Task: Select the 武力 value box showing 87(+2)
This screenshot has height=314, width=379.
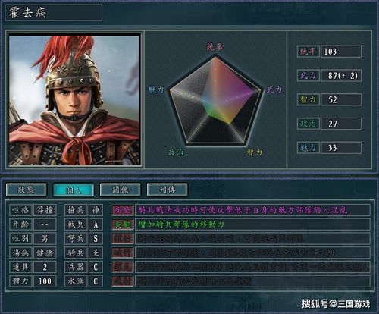Action: (x=341, y=76)
